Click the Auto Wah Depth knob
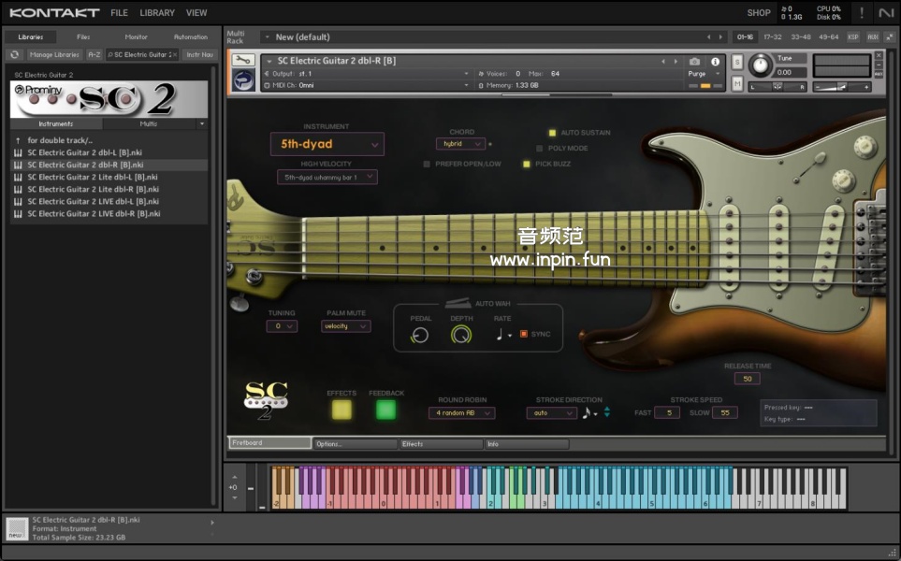This screenshot has height=561, width=901. click(x=461, y=335)
